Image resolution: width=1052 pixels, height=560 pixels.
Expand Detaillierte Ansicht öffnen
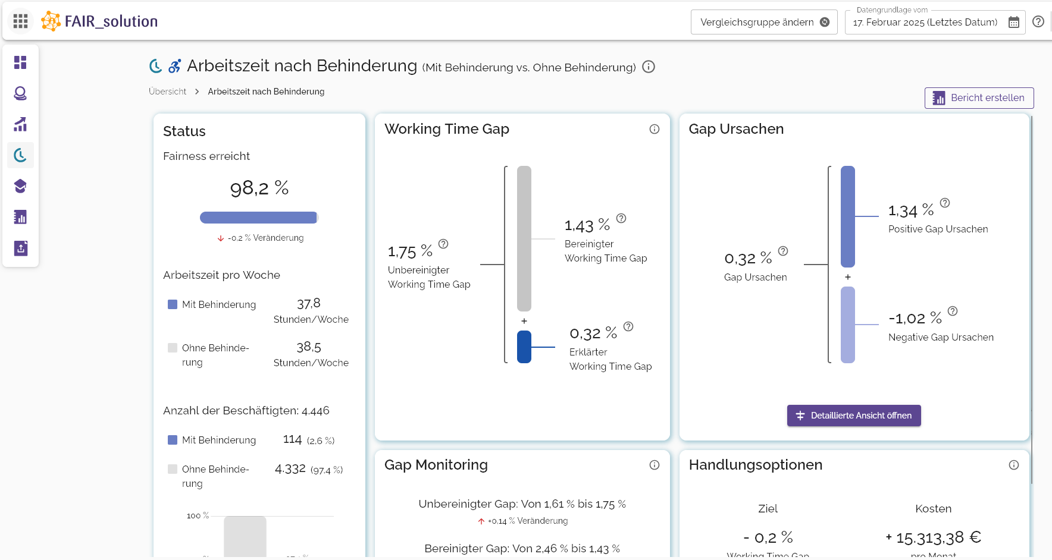point(853,416)
